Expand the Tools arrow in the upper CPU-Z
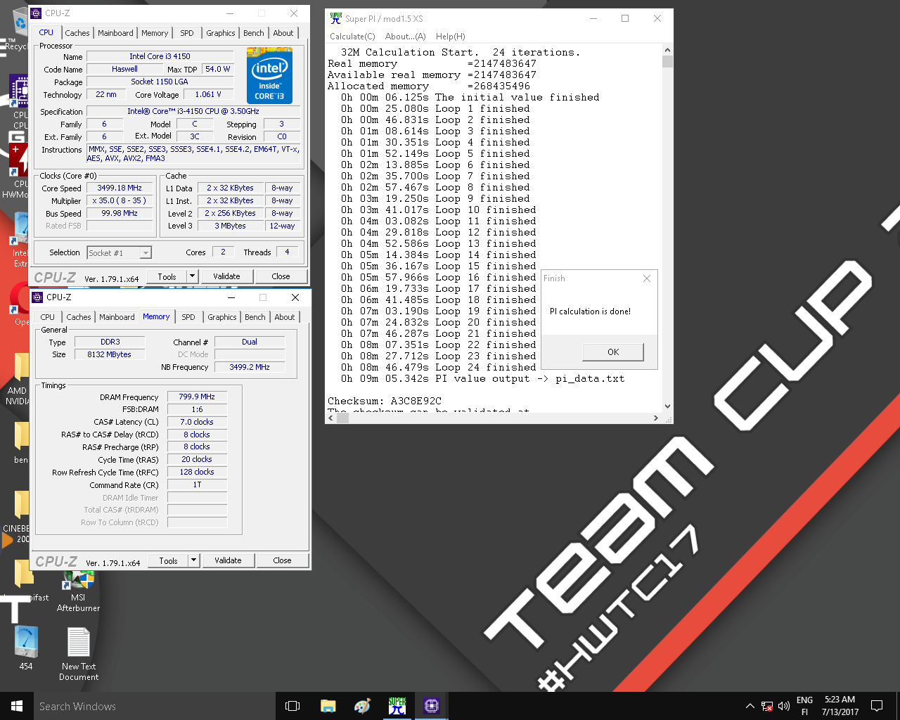Screen dimensions: 900x720 [193, 276]
